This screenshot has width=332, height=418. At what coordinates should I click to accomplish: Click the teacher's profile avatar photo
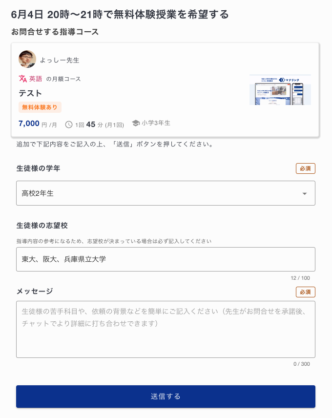point(27,59)
